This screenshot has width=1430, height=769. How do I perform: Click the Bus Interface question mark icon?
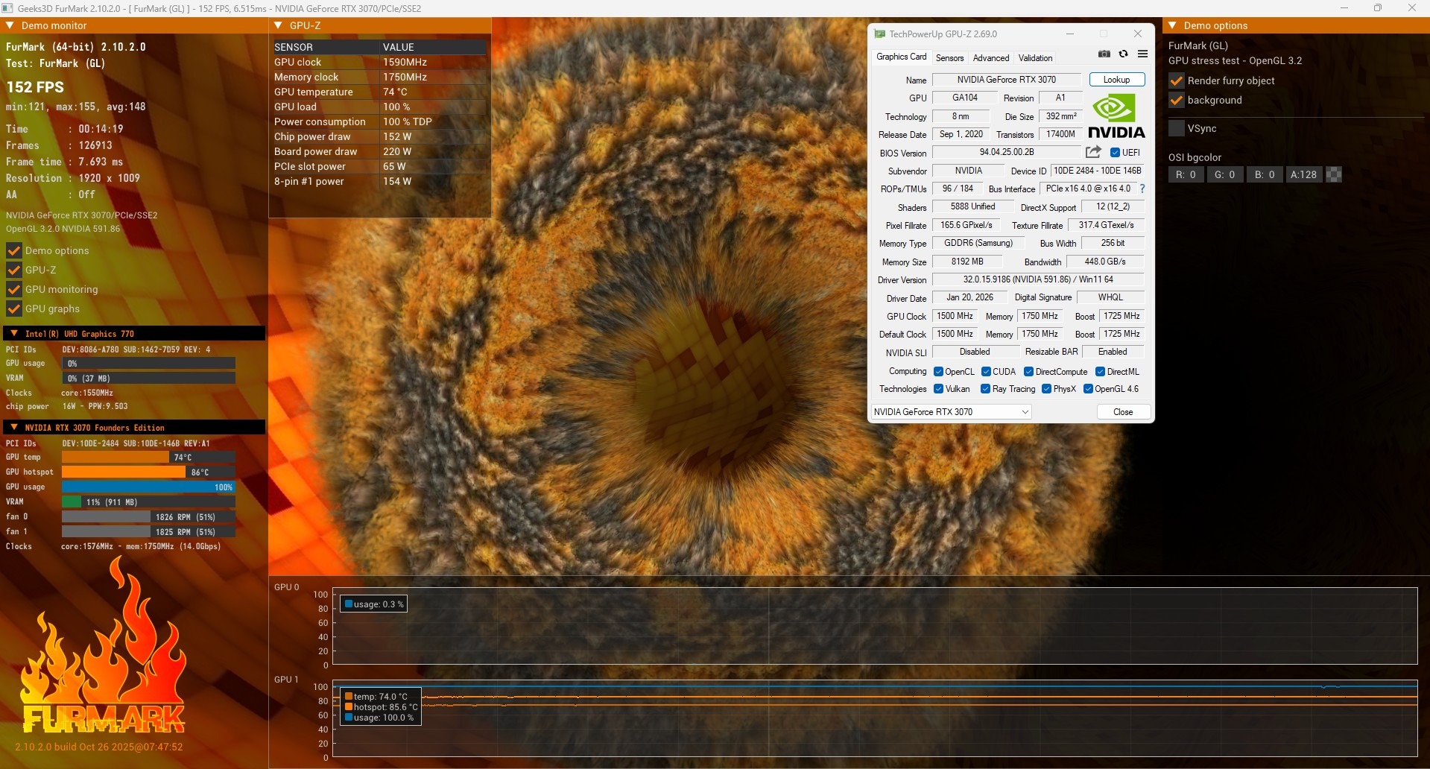click(x=1142, y=189)
